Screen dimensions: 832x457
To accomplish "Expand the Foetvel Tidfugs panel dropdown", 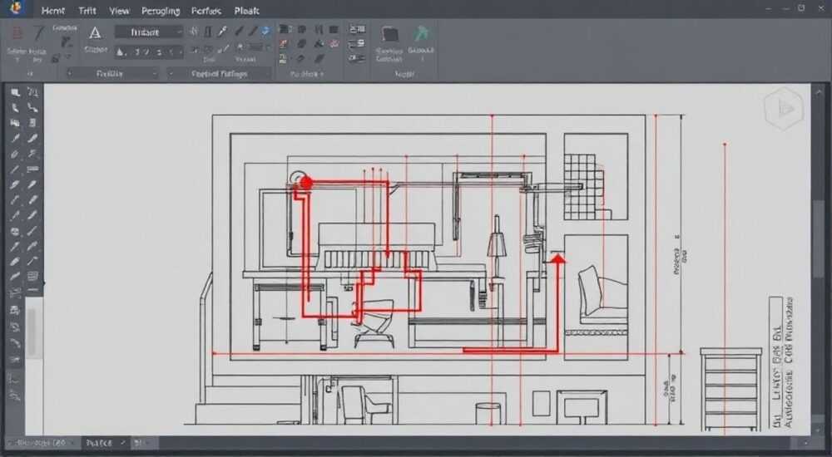I will point(268,74).
